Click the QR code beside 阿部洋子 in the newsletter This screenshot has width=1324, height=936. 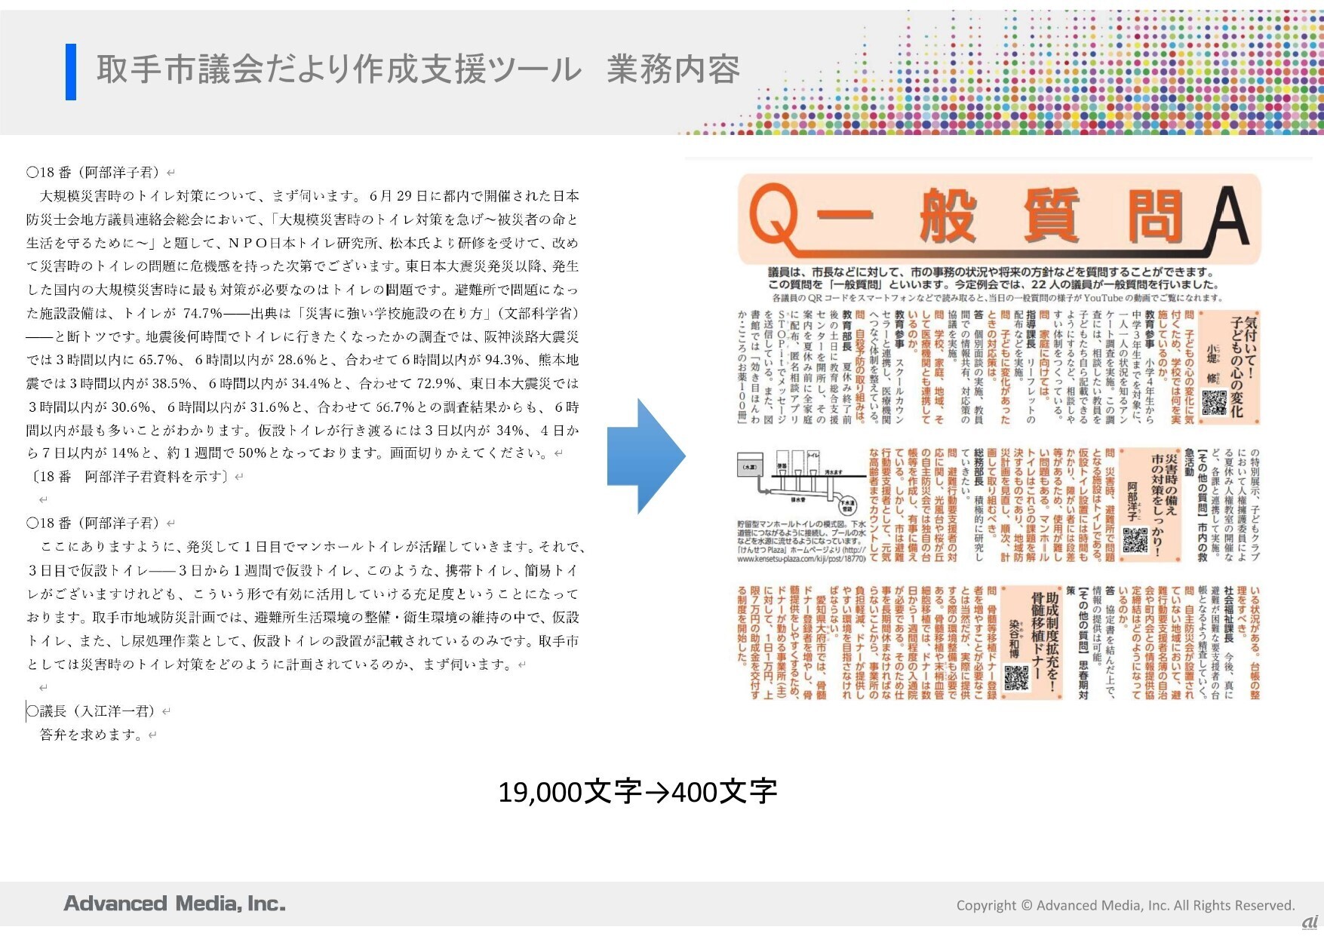1135,540
